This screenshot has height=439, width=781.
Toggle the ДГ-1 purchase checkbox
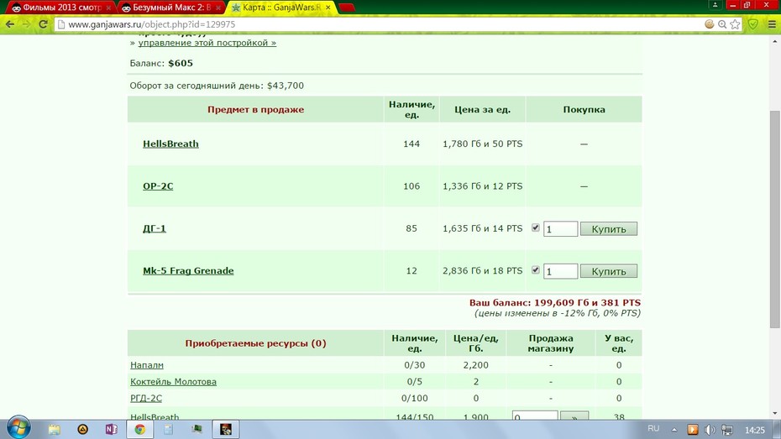tap(536, 227)
